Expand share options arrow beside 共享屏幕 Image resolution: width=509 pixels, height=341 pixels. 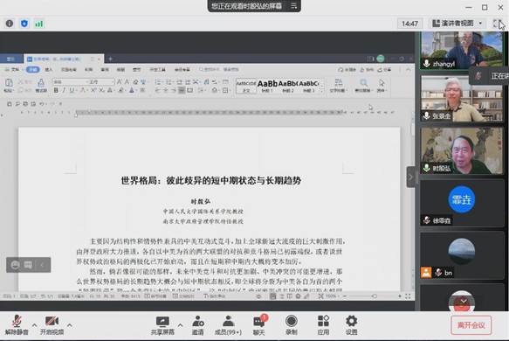(180, 325)
